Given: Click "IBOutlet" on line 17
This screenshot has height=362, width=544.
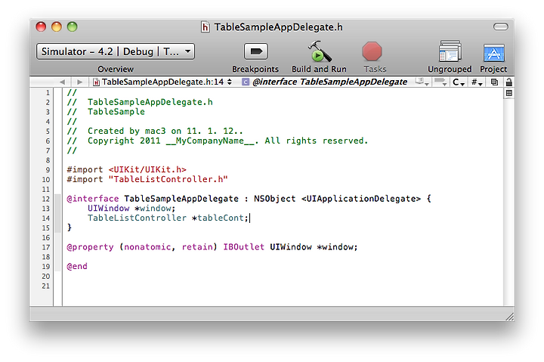Looking at the screenshot, I should coord(243,247).
